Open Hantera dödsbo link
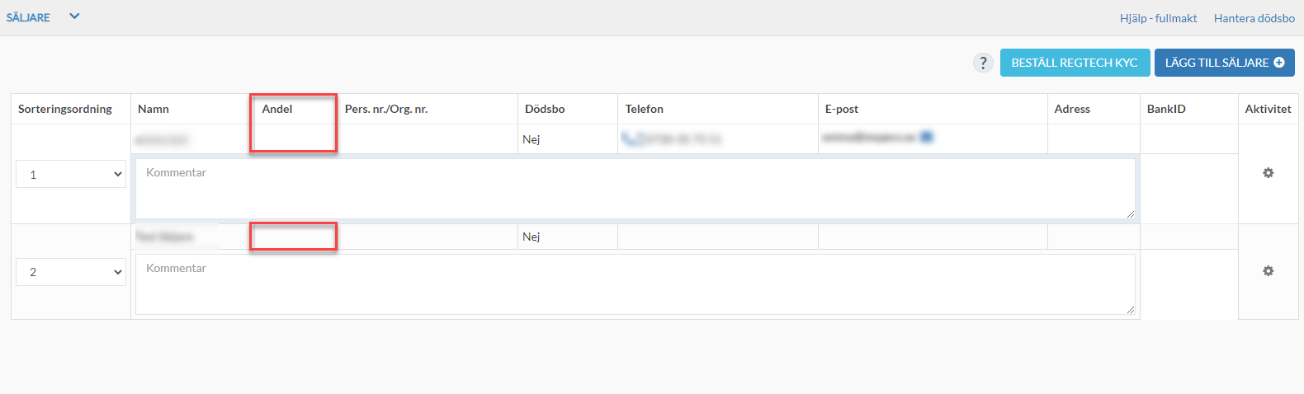1304x394 pixels. coord(1254,18)
